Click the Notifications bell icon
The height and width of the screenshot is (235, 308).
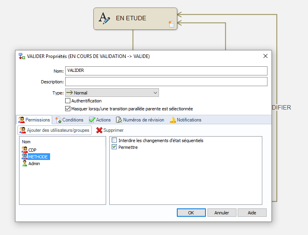click(172, 120)
